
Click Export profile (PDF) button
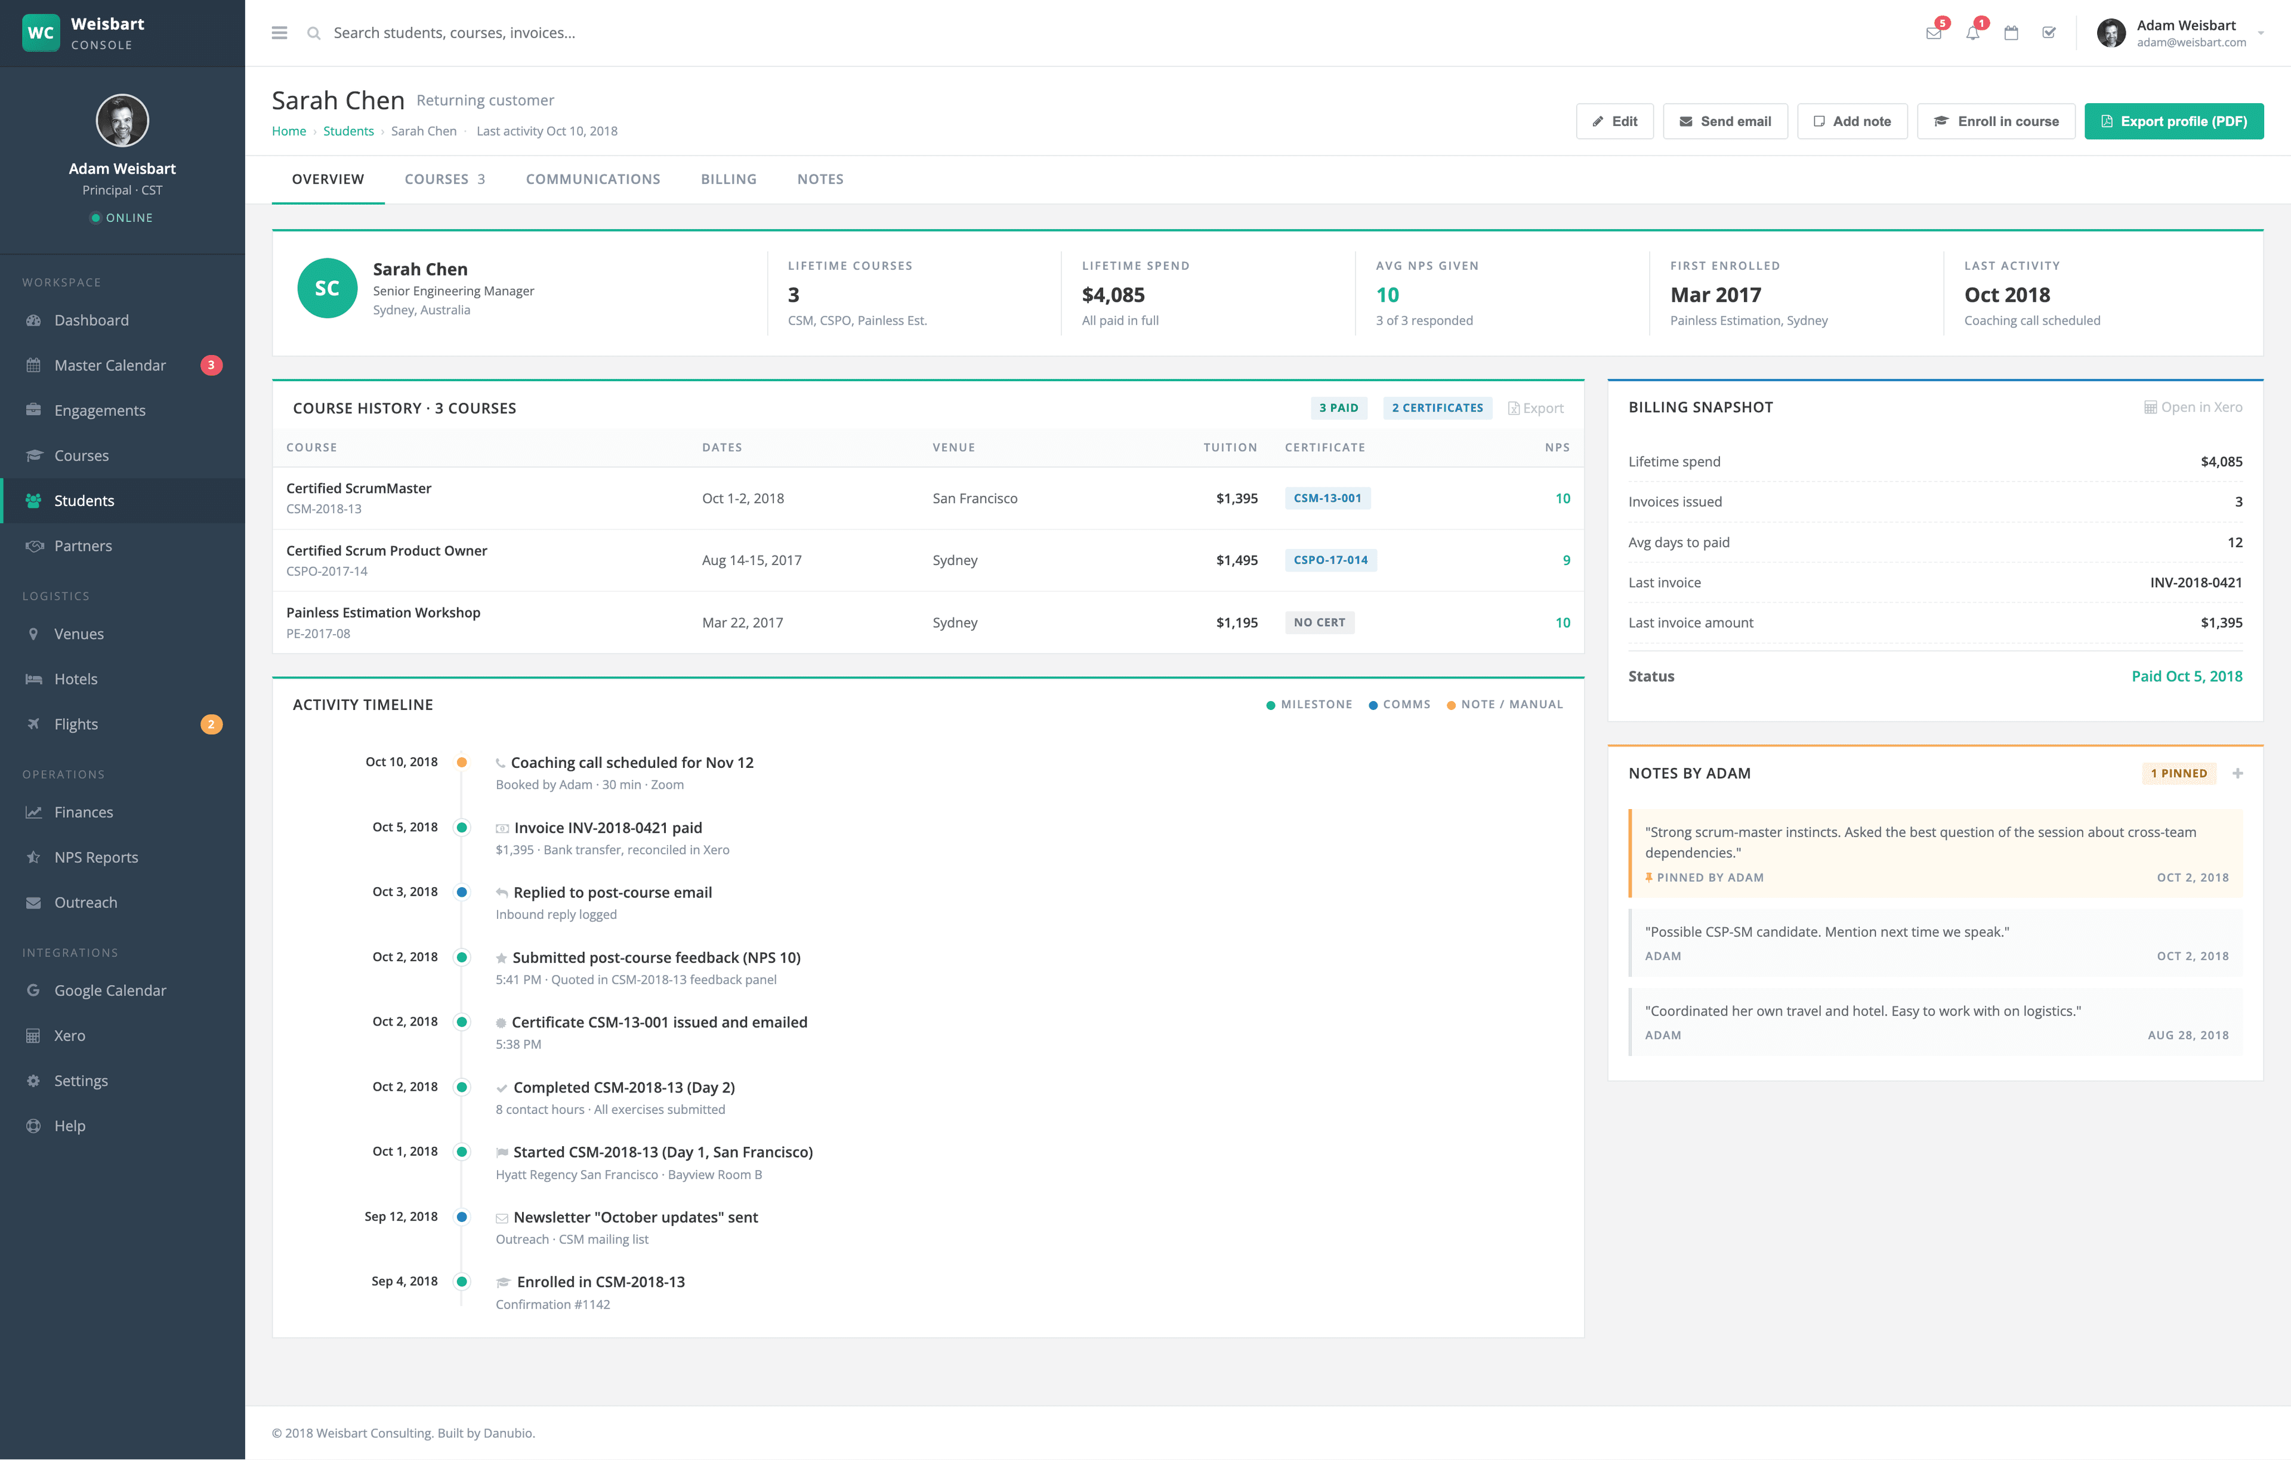click(x=2174, y=121)
